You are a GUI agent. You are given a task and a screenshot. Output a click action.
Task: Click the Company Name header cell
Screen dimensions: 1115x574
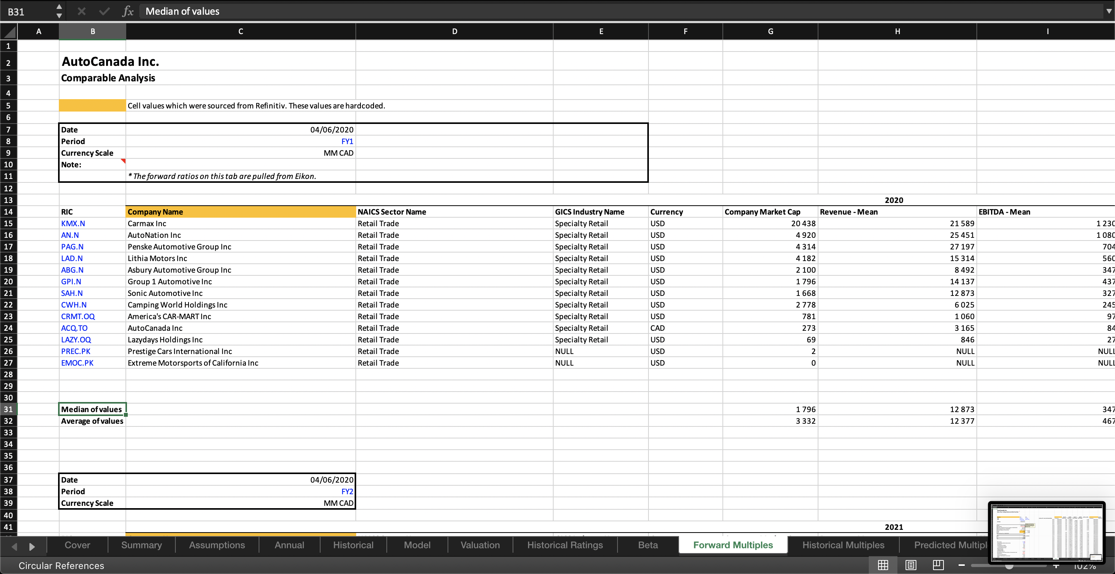coord(241,212)
